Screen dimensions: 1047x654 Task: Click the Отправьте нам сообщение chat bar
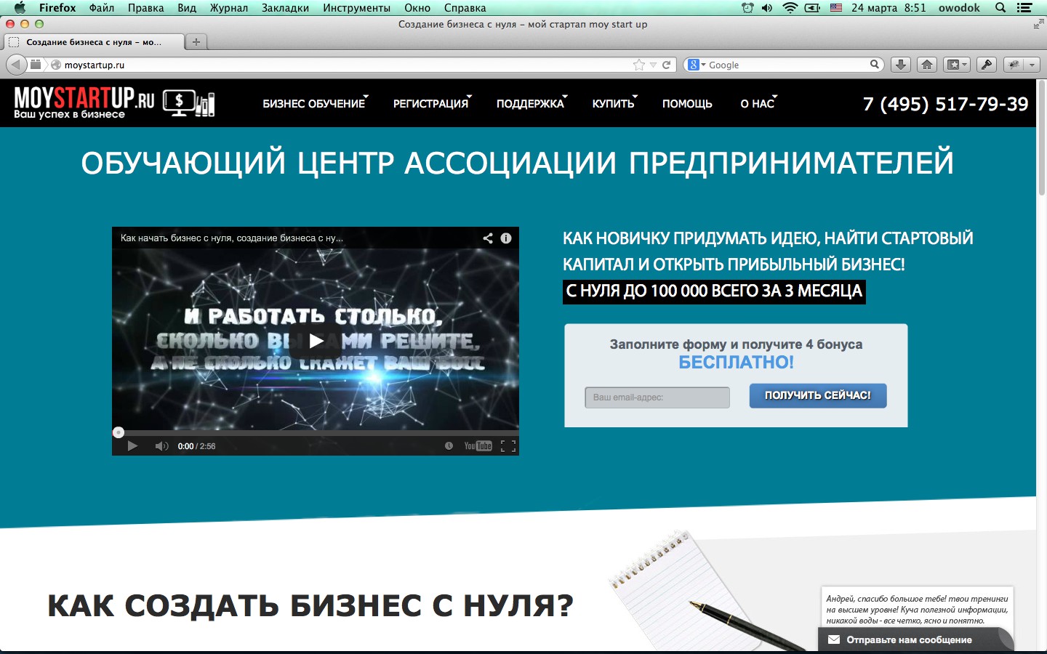point(916,639)
